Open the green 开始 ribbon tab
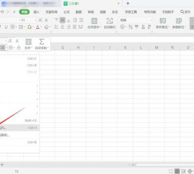194x174 pixels. 24,12
